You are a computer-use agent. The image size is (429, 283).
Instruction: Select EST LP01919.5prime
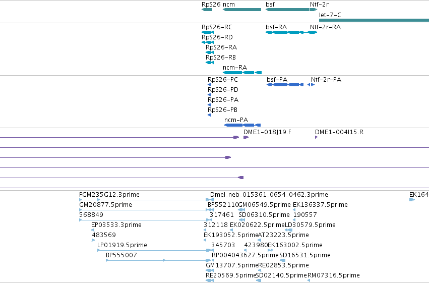click(x=122, y=245)
